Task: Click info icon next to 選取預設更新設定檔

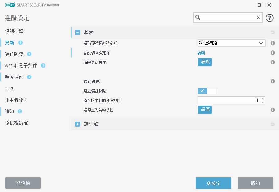Action: [x=273, y=43]
